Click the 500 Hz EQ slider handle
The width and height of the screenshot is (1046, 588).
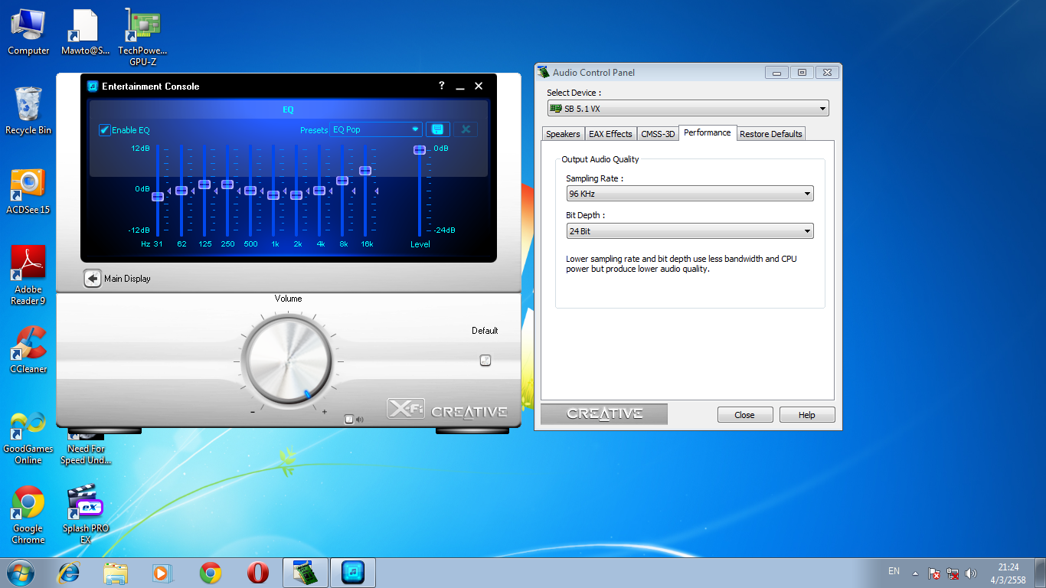(x=250, y=190)
